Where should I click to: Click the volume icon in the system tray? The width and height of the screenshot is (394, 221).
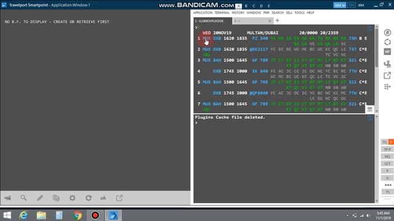368,215
